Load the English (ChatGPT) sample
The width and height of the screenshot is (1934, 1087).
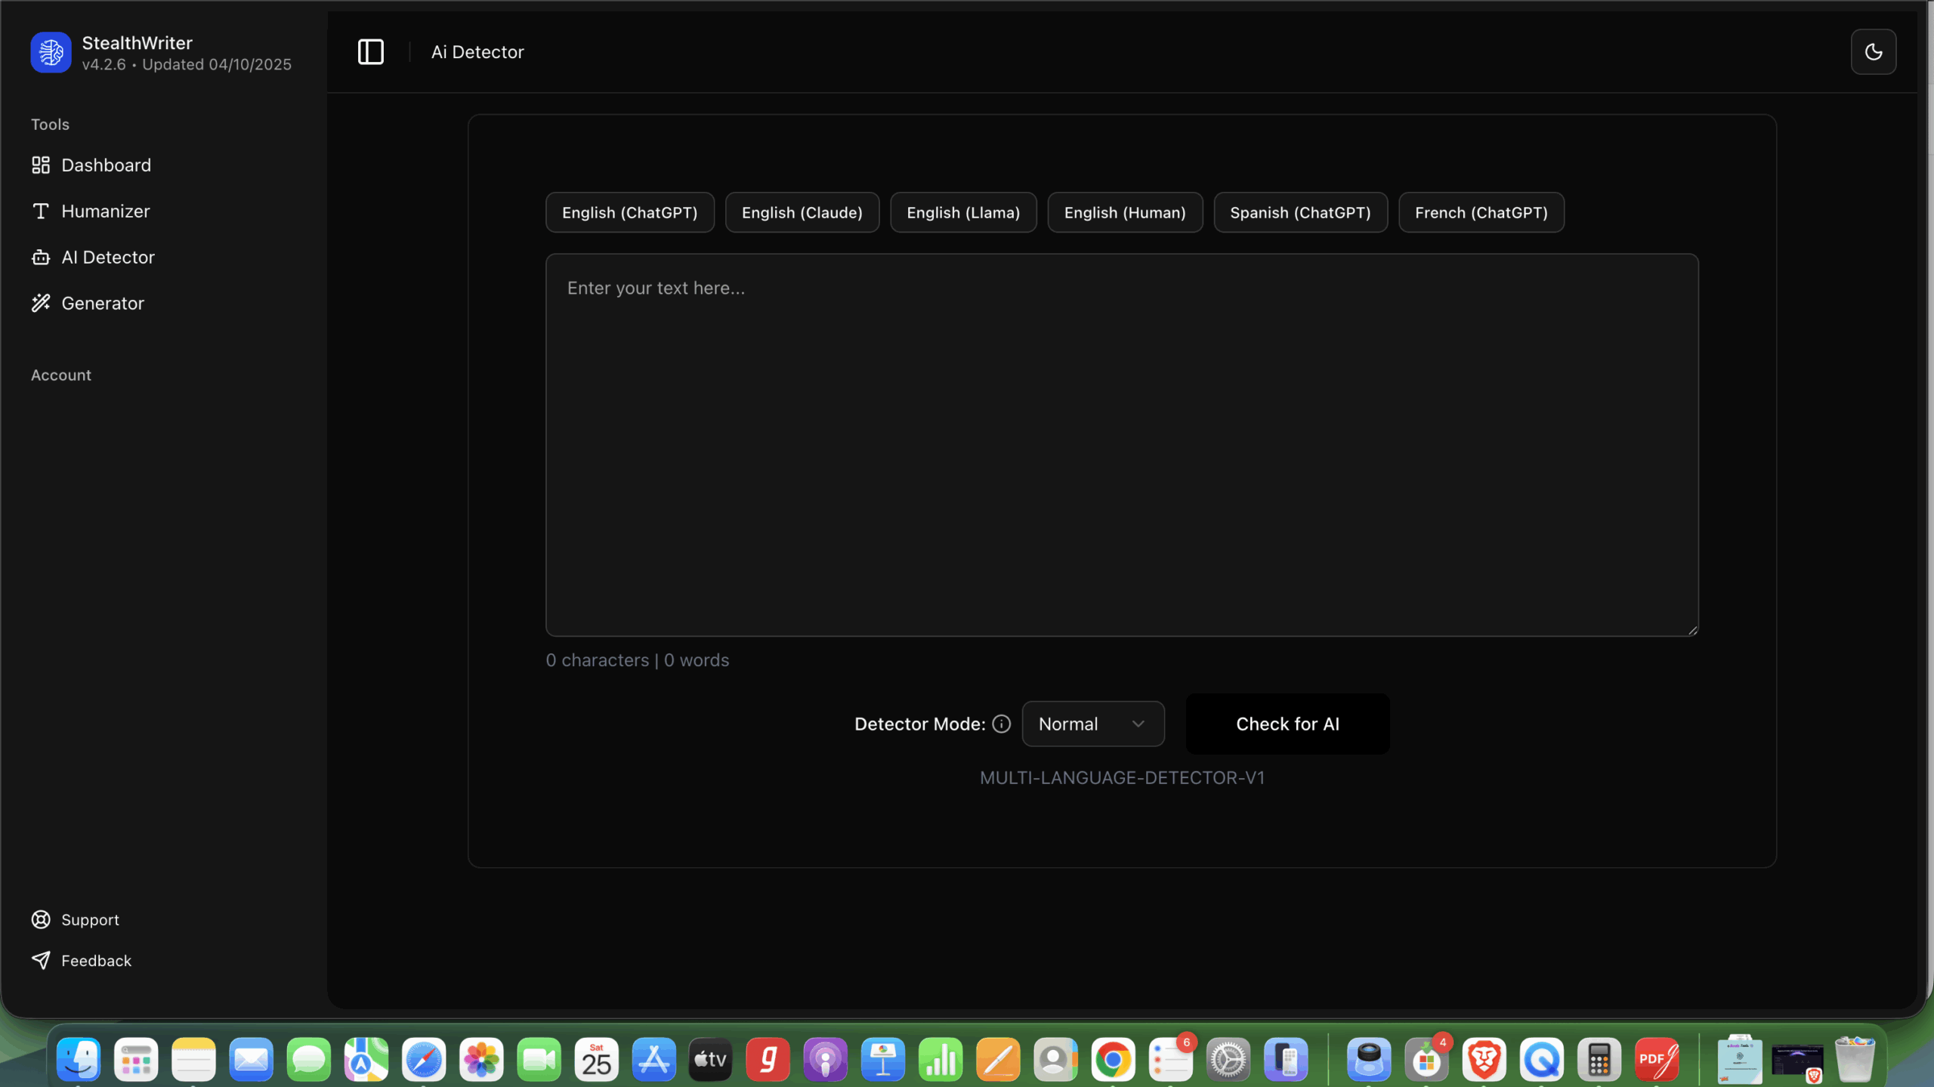click(x=629, y=212)
